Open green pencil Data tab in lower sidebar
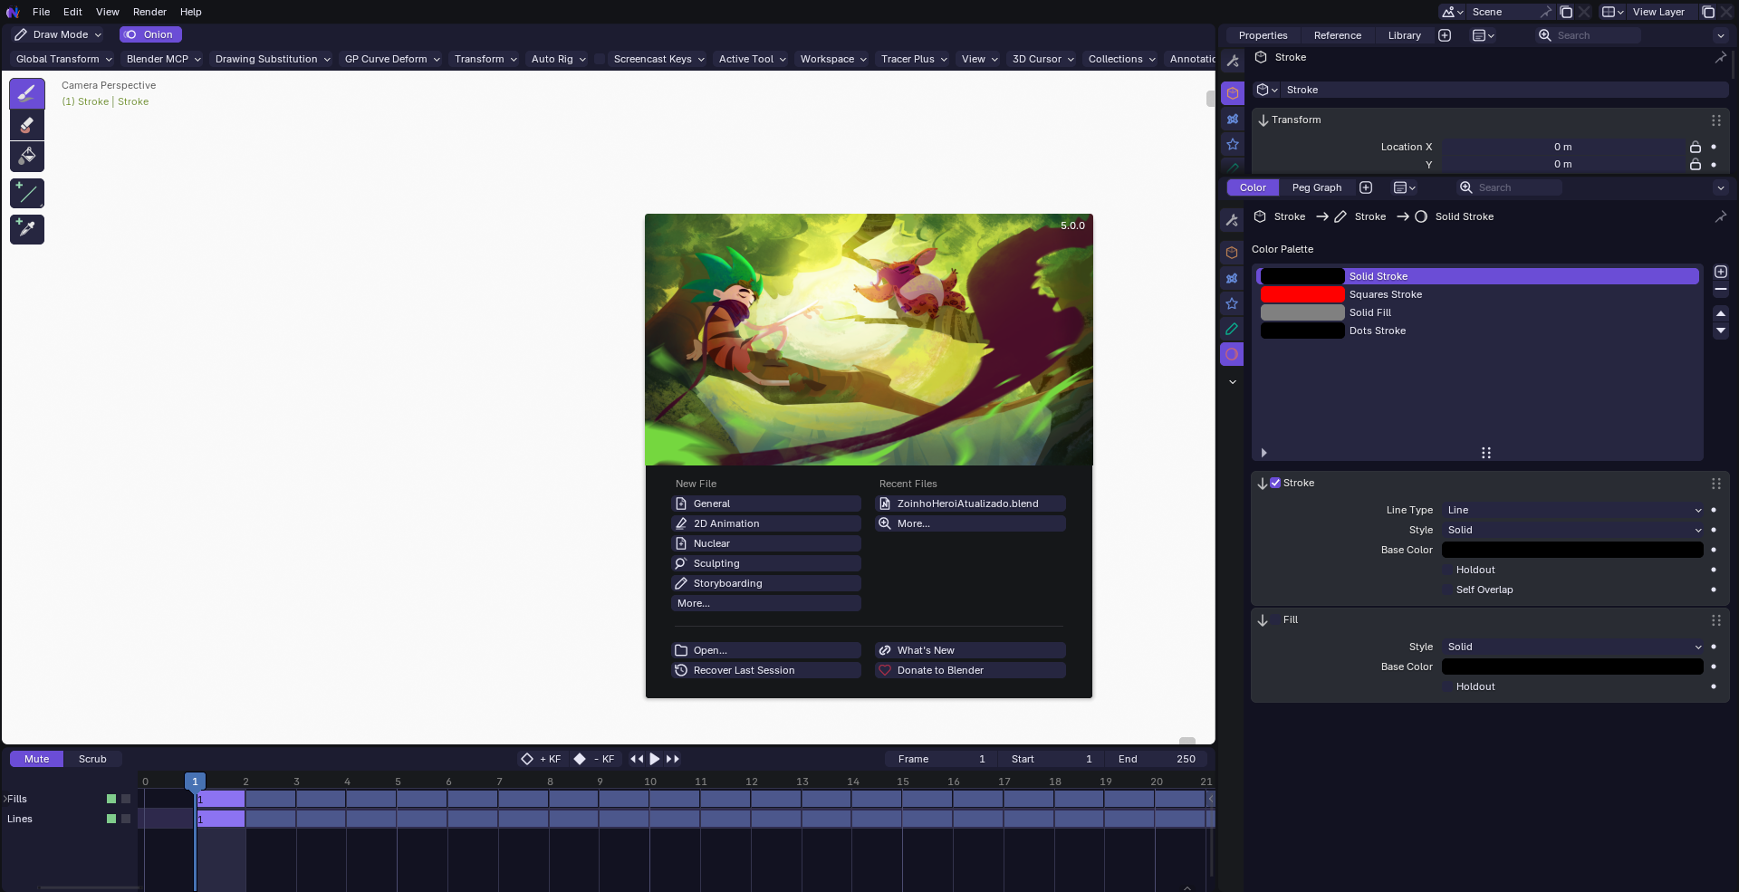 pyautogui.click(x=1232, y=329)
